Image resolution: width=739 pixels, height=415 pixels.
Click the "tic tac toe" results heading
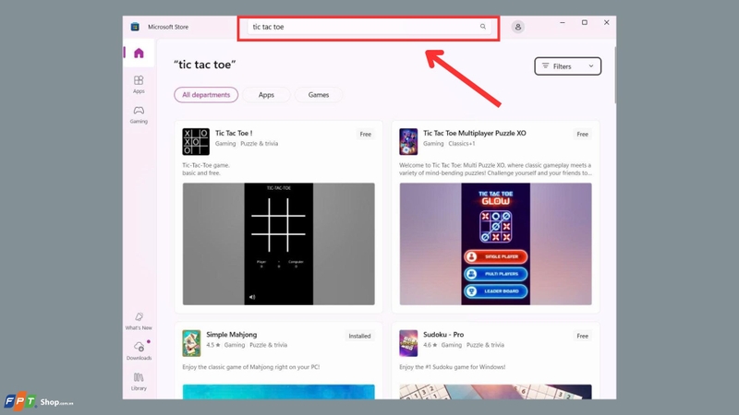point(204,65)
